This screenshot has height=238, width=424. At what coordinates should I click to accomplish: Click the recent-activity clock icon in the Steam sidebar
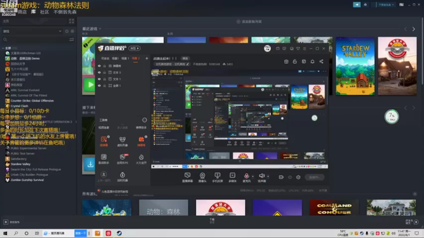[67, 31]
